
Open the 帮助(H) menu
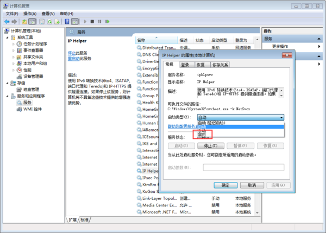tap(67, 14)
